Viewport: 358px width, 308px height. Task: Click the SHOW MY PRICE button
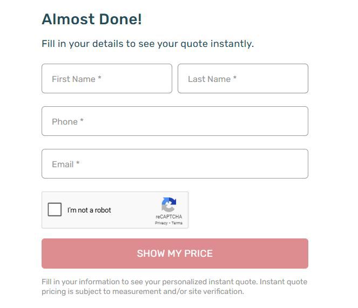tap(175, 254)
